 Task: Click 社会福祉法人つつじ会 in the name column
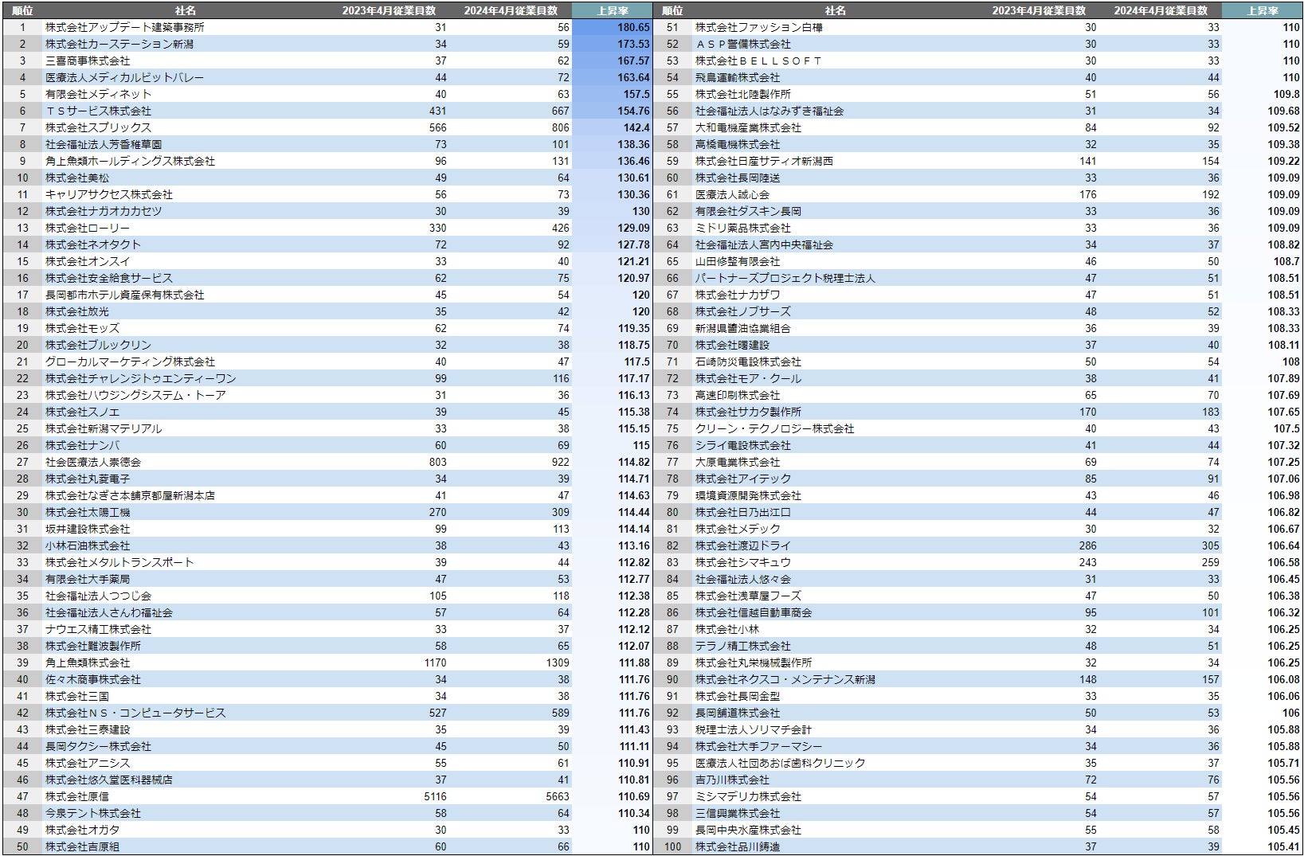pyautogui.click(x=98, y=596)
